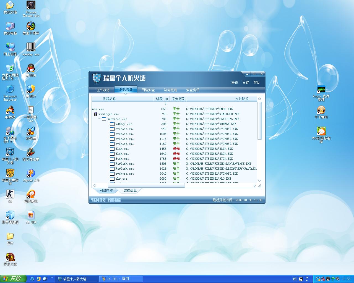The height and width of the screenshot is (283, 354).
Task: Open the 网络连接 bottom tab
Action: pos(106,190)
